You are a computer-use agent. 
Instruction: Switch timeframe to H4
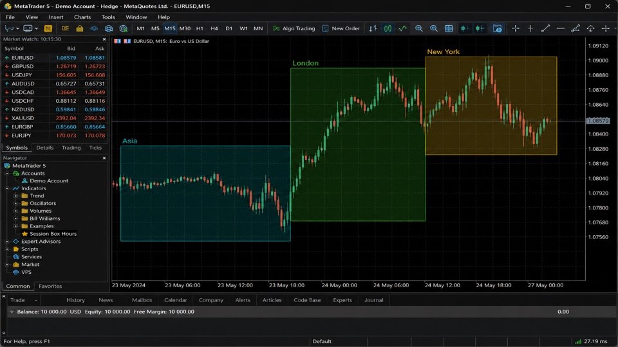pyautogui.click(x=214, y=28)
